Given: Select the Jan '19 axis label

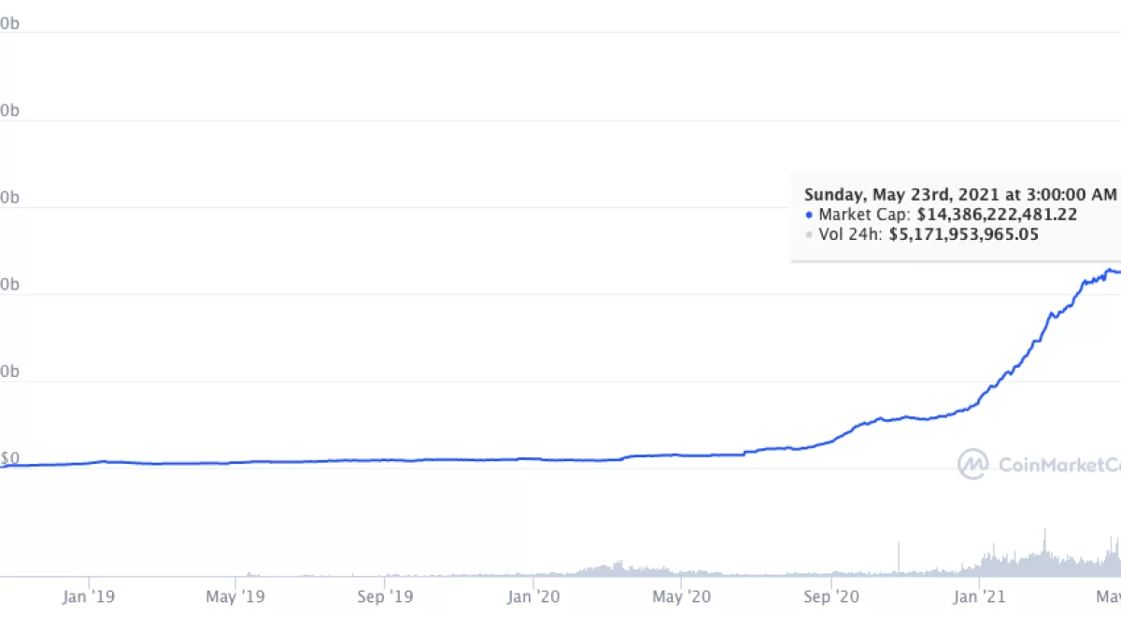Looking at the screenshot, I should (x=89, y=595).
